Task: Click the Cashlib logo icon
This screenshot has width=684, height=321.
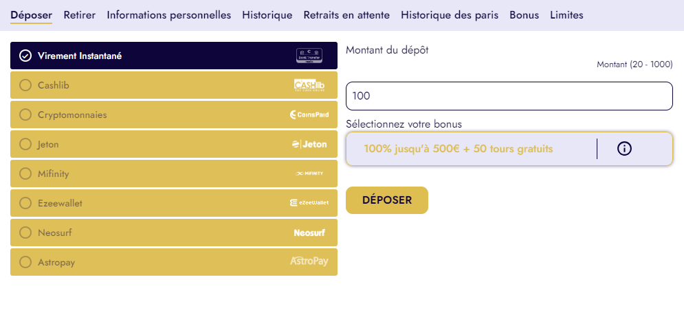Action: click(309, 85)
